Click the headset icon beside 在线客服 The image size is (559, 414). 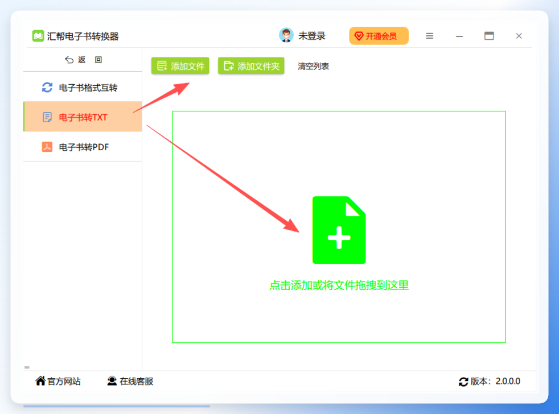click(112, 381)
